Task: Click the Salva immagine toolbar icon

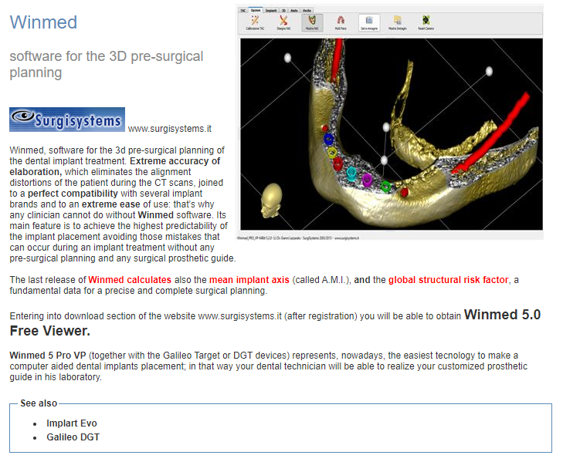Action: (369, 23)
